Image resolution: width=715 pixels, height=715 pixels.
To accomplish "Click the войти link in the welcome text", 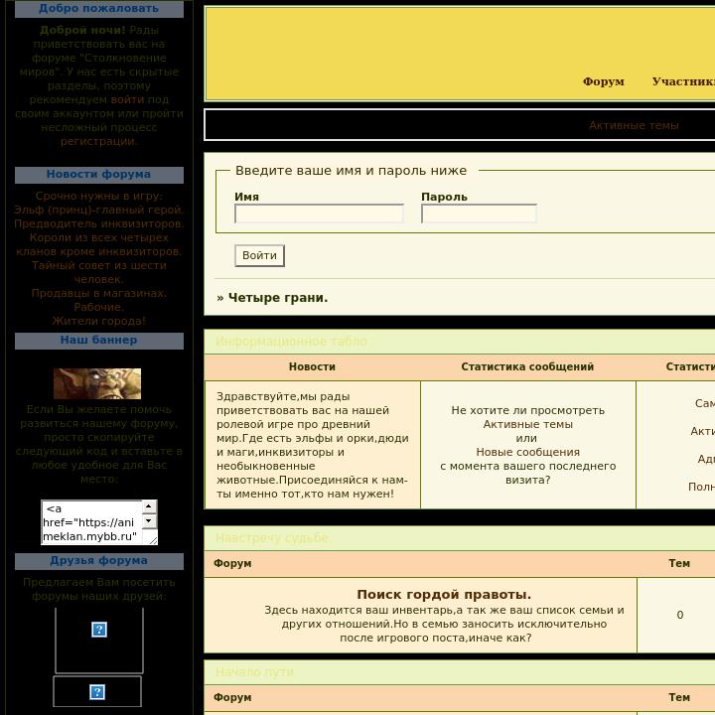I will tap(127, 99).
